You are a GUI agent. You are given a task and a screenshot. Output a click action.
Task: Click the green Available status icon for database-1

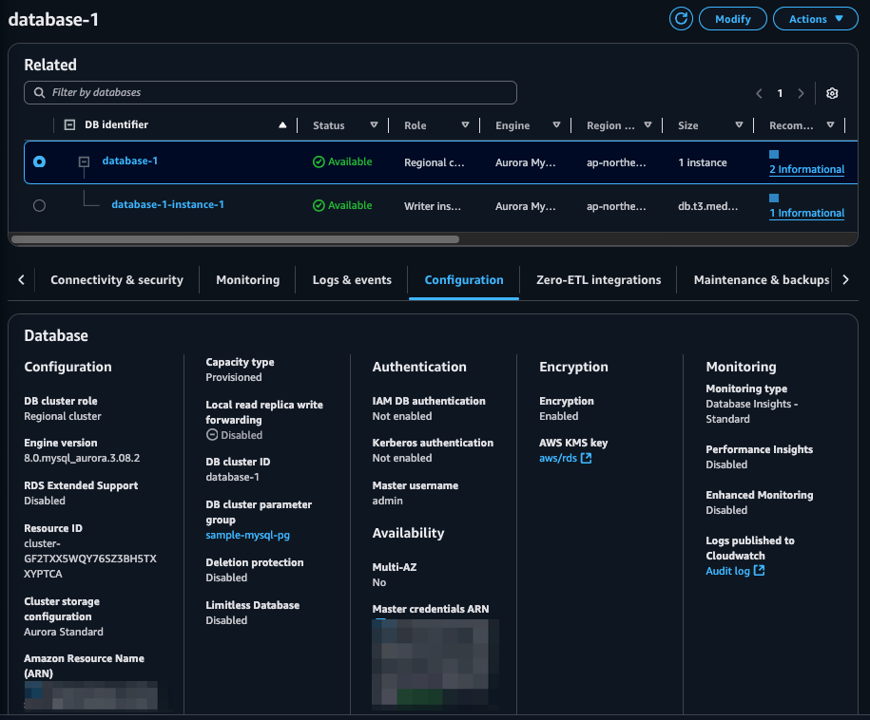(319, 161)
